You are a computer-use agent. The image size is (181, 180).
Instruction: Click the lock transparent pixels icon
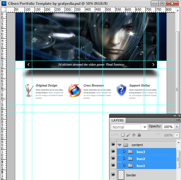click(x=123, y=135)
